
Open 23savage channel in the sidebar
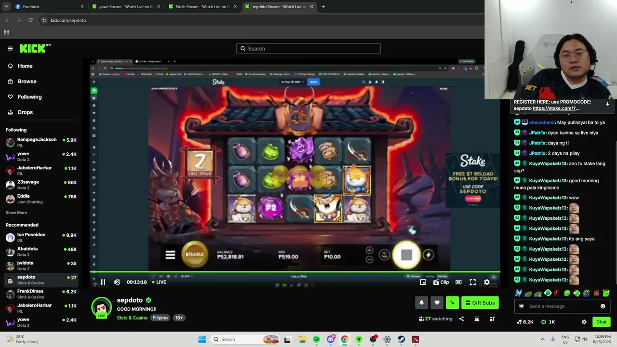pos(41,185)
